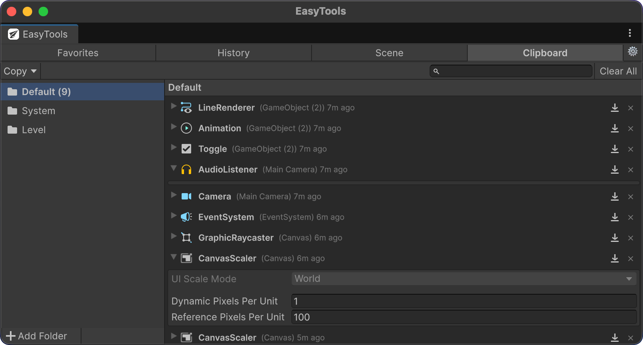Open the three-dot window options menu
The image size is (643, 345).
tap(629, 33)
